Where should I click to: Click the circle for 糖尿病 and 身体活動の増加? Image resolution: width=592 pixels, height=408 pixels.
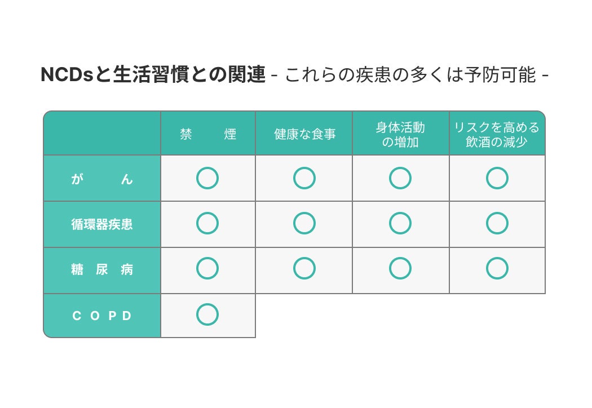point(400,269)
